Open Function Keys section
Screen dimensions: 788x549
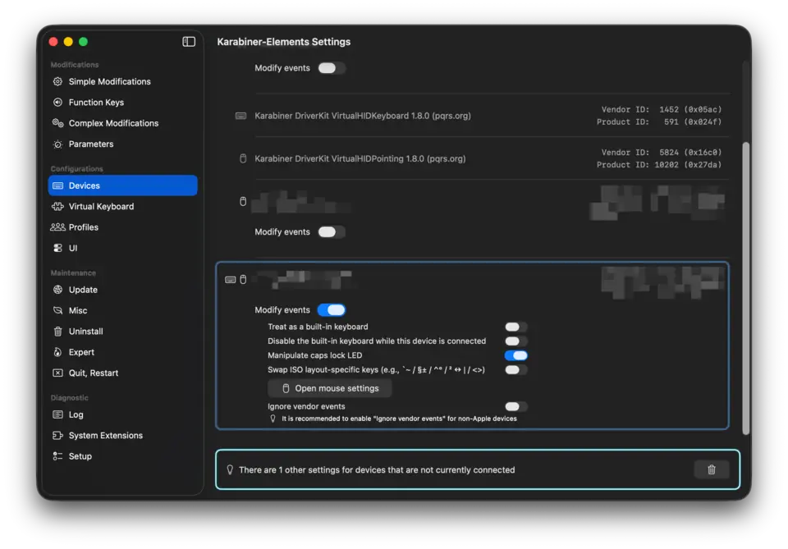coord(122,102)
